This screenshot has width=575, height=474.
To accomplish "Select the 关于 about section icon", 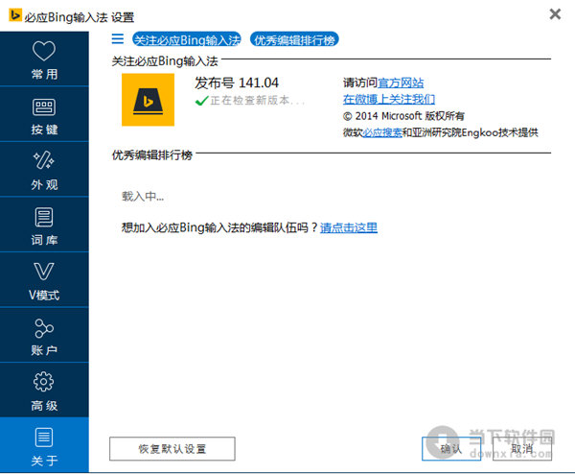I will 44,438.
